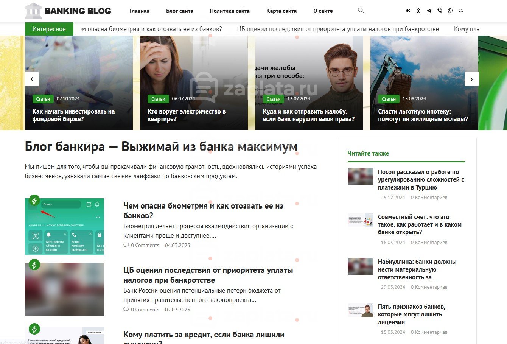
Task: Click 'Статьи' tag on льготная ипотека slide
Action: coord(389,99)
